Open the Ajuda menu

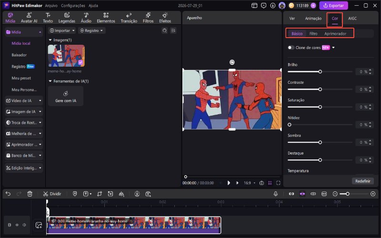click(93, 6)
